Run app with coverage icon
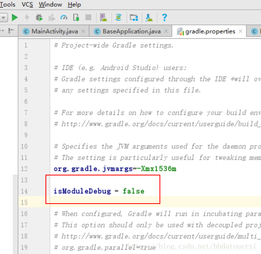This screenshot has height=254, width=261. tap(52, 18)
